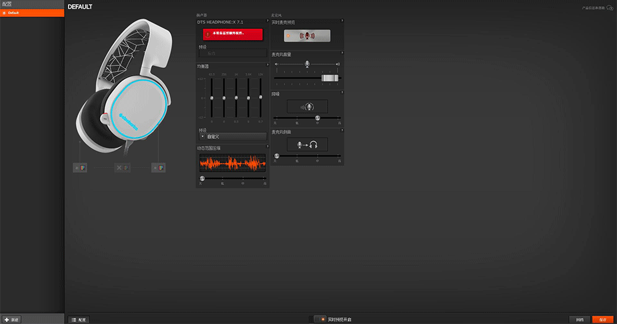Open help for noise reduction panel
The width and height of the screenshot is (617, 324).
342,93
